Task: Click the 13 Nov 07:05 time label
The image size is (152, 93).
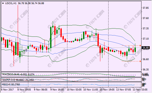Action: [x=124, y=89]
